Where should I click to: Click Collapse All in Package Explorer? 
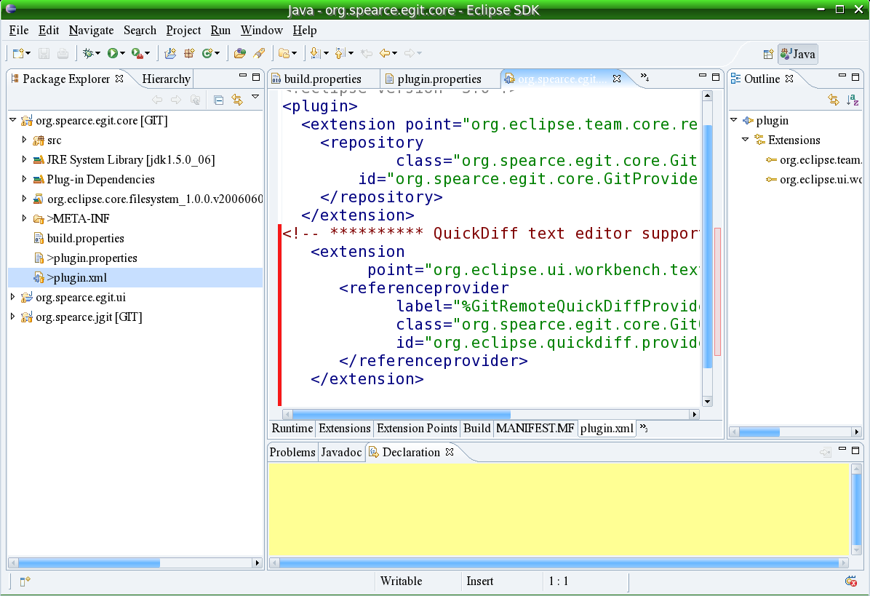tap(219, 100)
